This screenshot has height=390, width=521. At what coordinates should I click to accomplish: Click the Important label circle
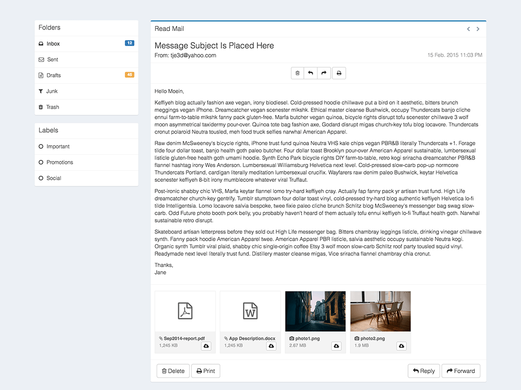point(41,147)
